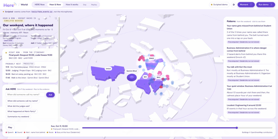The image size is (278, 139).
Task: Click the BA1 building label
Action: pos(146,77)
